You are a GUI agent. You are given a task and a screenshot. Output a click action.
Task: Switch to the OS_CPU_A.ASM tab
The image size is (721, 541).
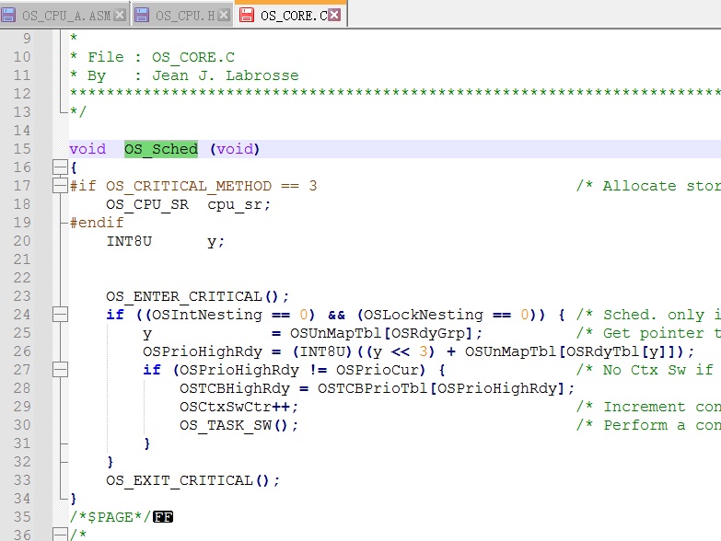pyautogui.click(x=64, y=15)
